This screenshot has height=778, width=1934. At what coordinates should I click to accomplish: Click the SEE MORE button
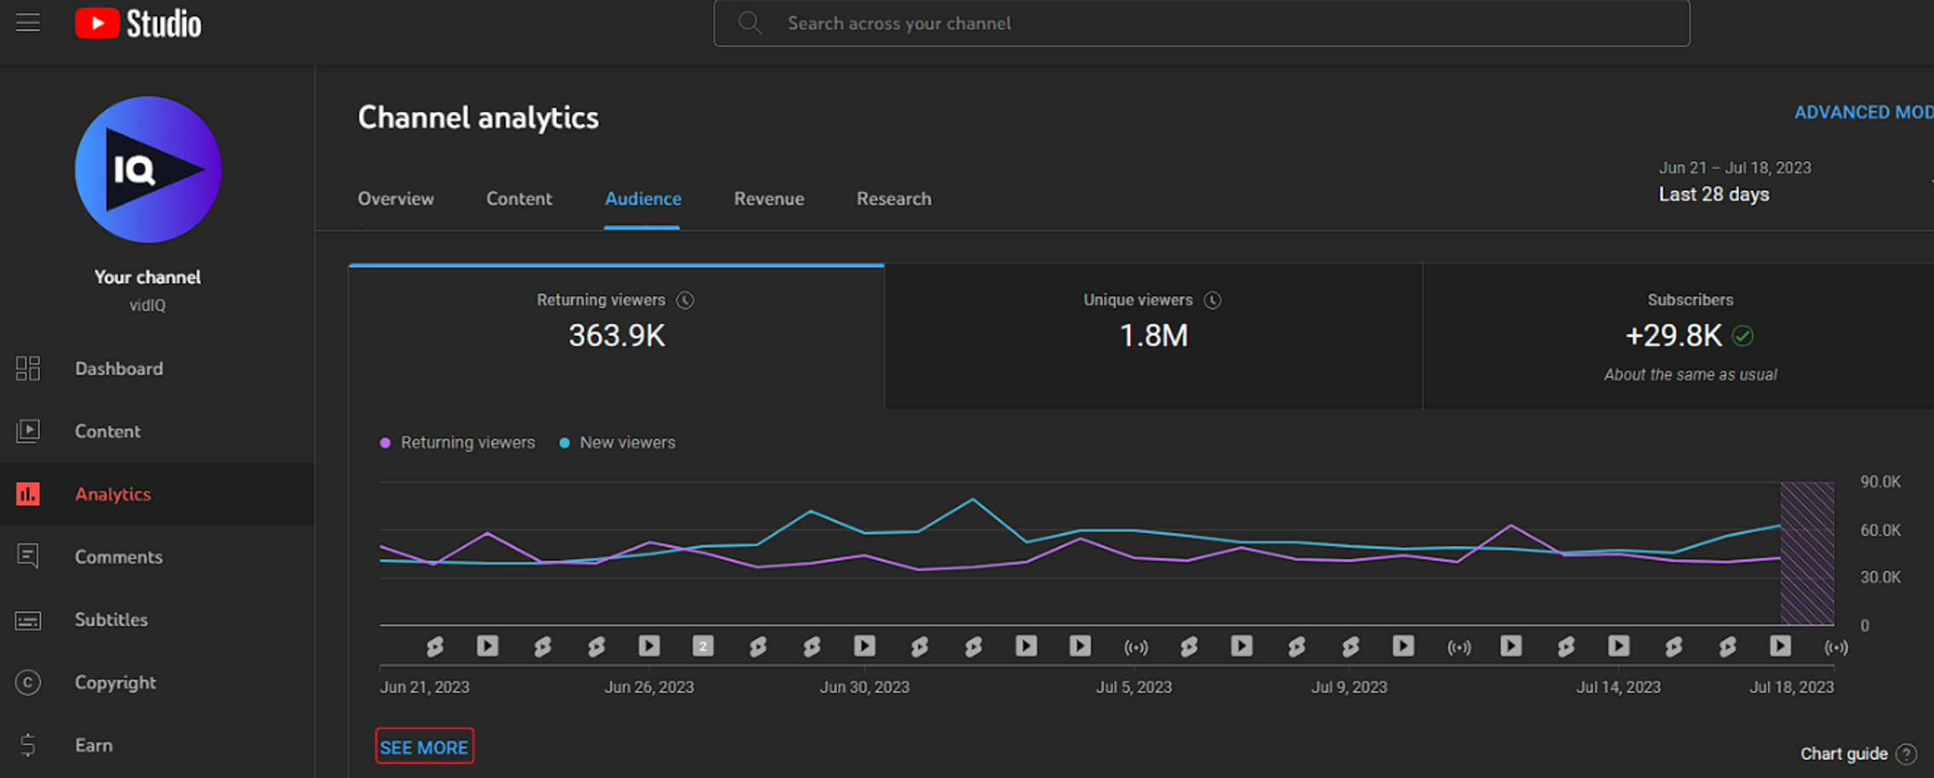click(424, 747)
